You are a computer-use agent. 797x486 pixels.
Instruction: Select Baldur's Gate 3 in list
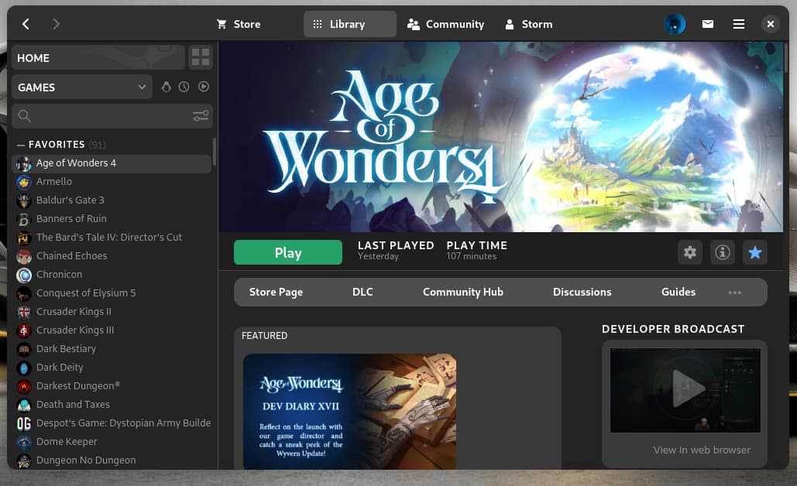click(112, 200)
